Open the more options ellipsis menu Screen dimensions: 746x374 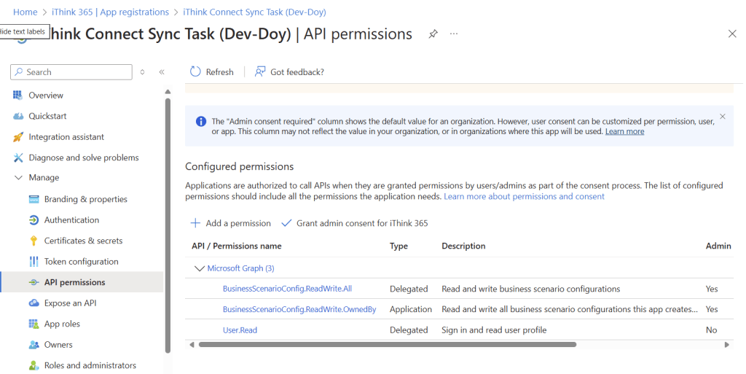point(454,34)
